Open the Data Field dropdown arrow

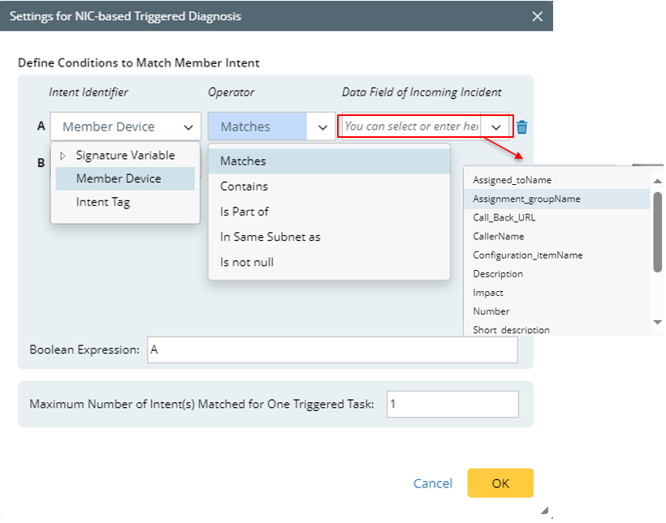click(x=495, y=127)
